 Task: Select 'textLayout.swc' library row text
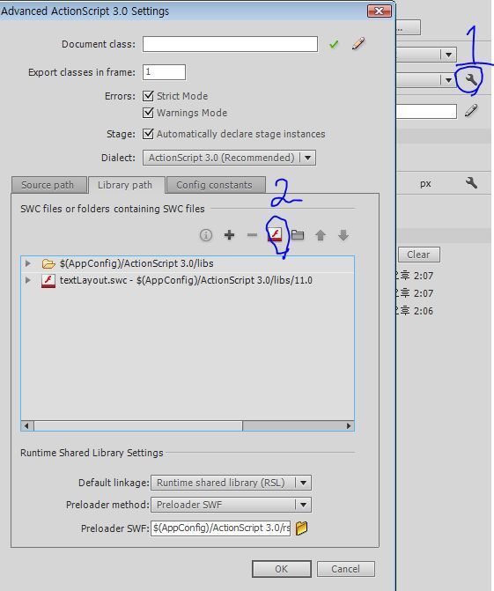186,280
